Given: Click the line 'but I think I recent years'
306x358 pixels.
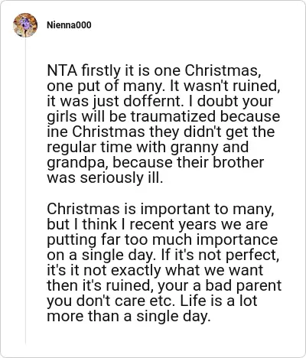Looking at the screenshot, I should point(132,224).
